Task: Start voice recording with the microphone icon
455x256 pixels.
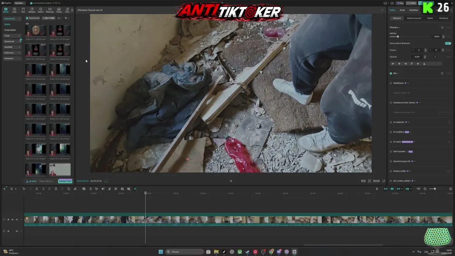Action: click(x=377, y=189)
